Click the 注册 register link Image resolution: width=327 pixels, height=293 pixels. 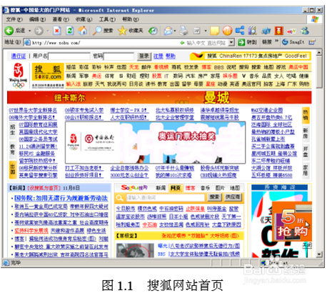click(x=158, y=56)
